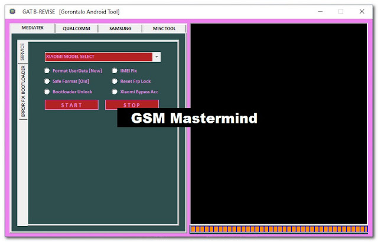Open the ERROR FIX BOOTLOADER vertical tab
Screen dimensions: 378x242
pos(23,91)
